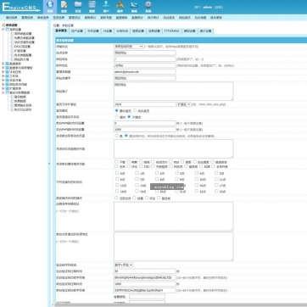Switch to the JS设置 tab
This screenshot has height=307, width=307.
click(108, 31)
